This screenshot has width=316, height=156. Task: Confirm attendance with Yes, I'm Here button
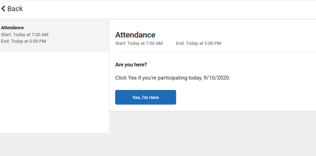pos(145,97)
